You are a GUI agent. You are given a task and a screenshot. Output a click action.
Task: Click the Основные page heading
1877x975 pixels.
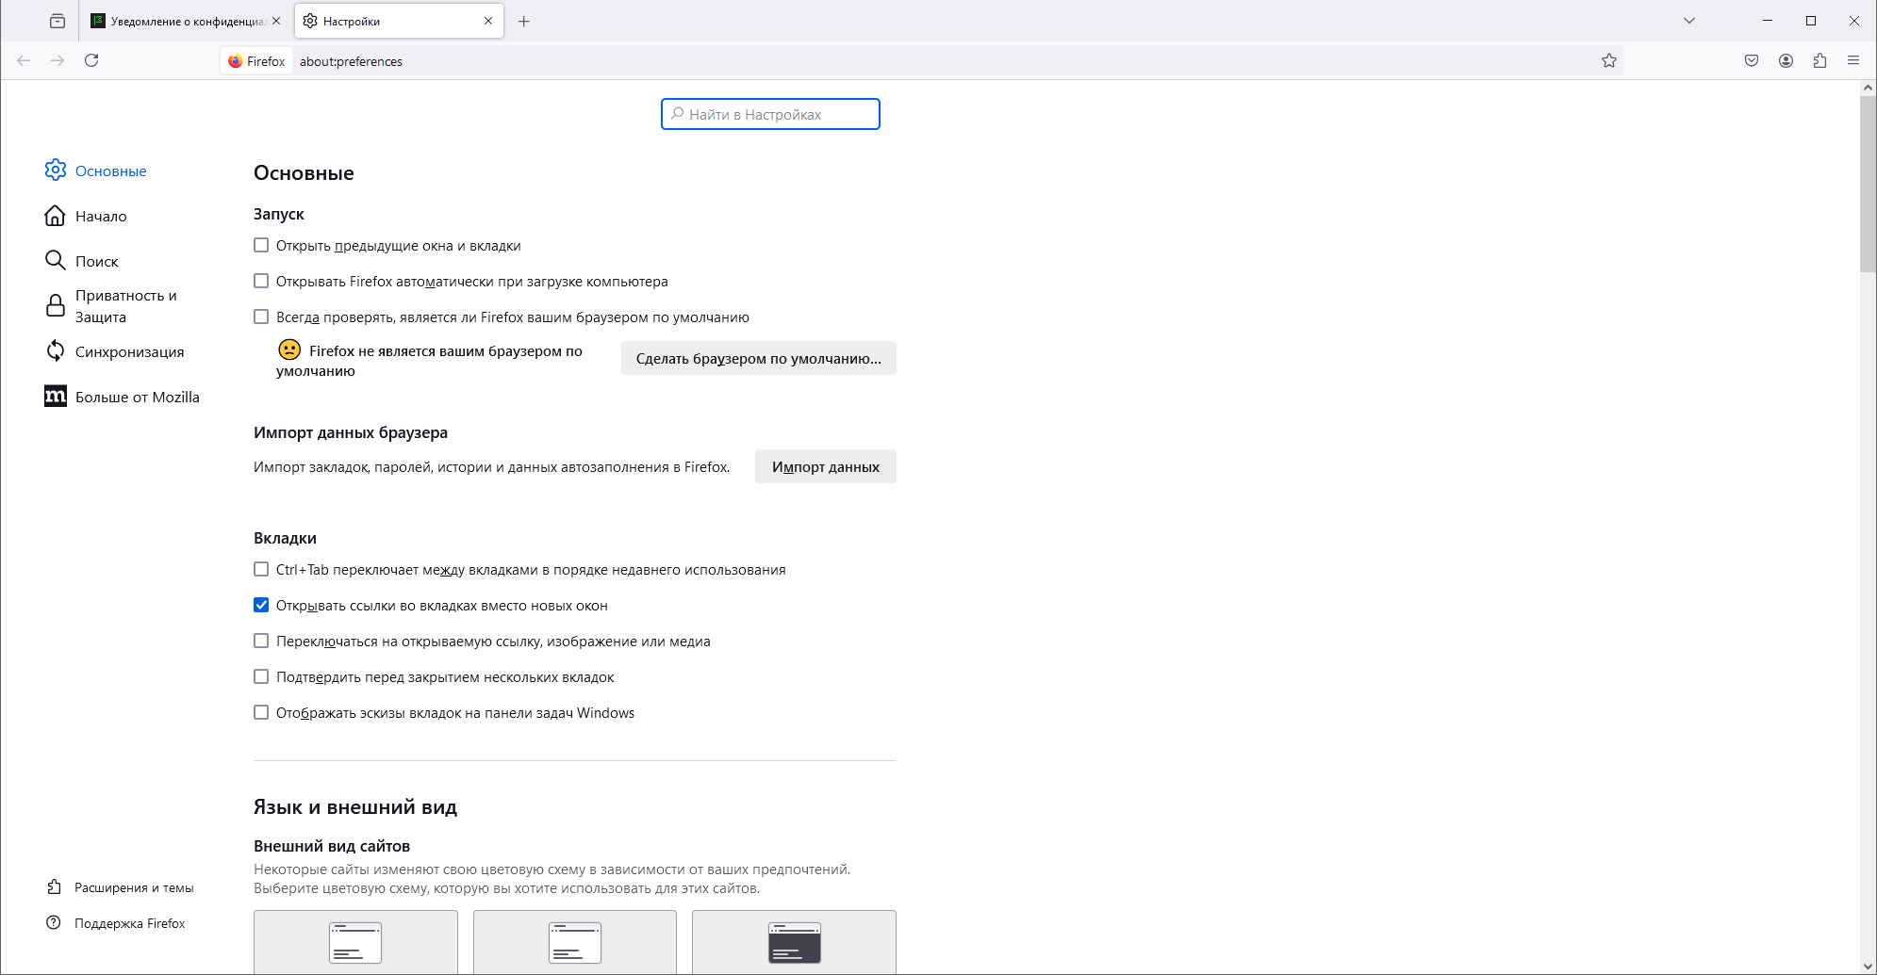(x=304, y=173)
